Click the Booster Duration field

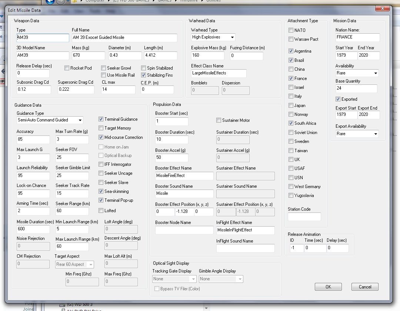(x=172, y=140)
